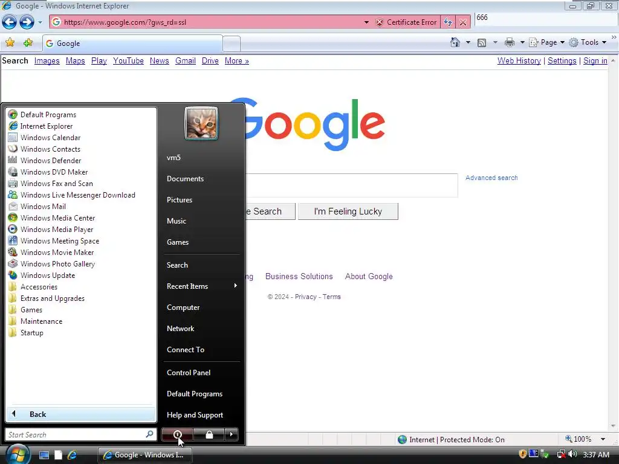Click the toolbar search box showing 666
Viewport: 619px width, 464px height.
tap(545, 18)
